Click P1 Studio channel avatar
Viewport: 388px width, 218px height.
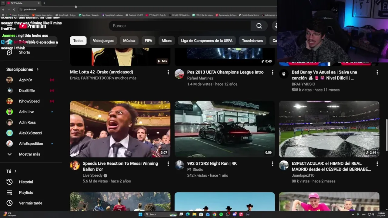click(x=179, y=165)
